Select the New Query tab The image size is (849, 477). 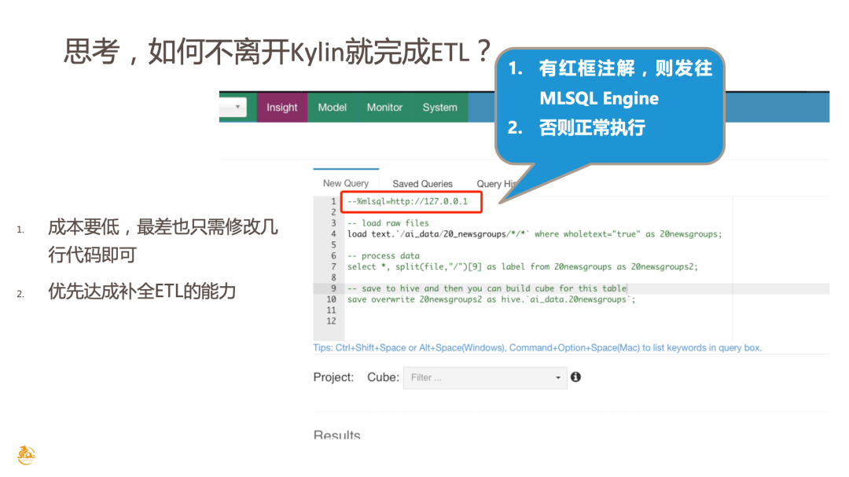click(345, 183)
